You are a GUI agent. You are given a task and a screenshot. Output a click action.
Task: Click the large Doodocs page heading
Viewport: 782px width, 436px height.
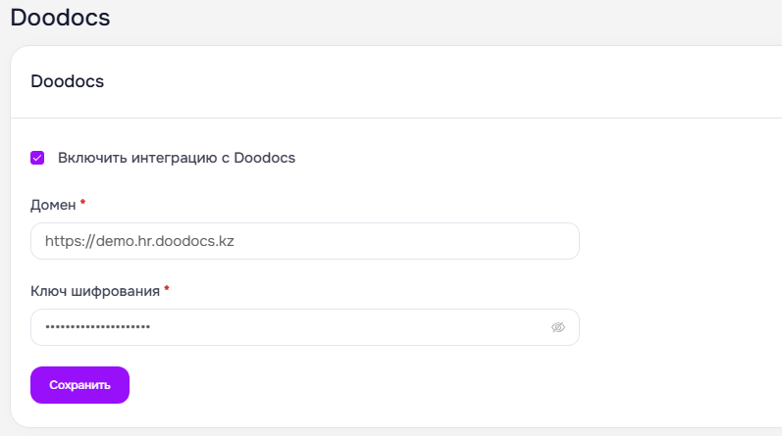[x=60, y=18]
